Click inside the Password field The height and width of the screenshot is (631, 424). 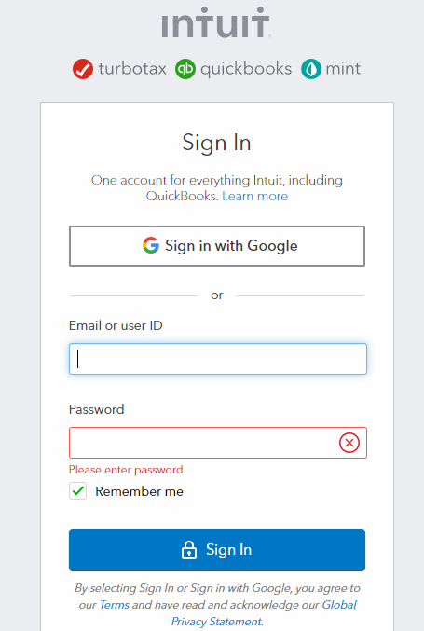pos(203,443)
